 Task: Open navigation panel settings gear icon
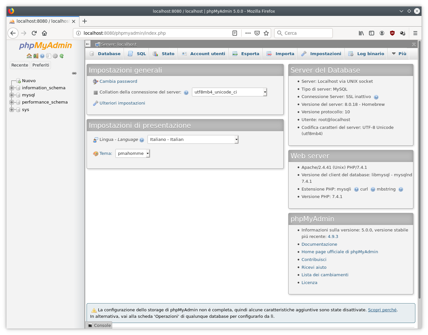[55, 56]
